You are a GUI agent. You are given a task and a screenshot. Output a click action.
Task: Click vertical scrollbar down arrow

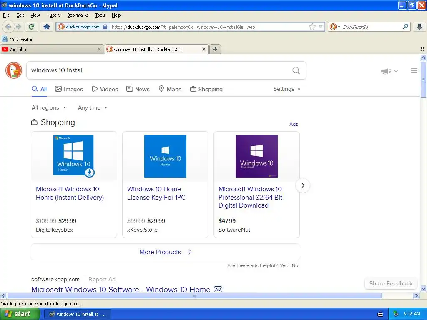(423, 288)
